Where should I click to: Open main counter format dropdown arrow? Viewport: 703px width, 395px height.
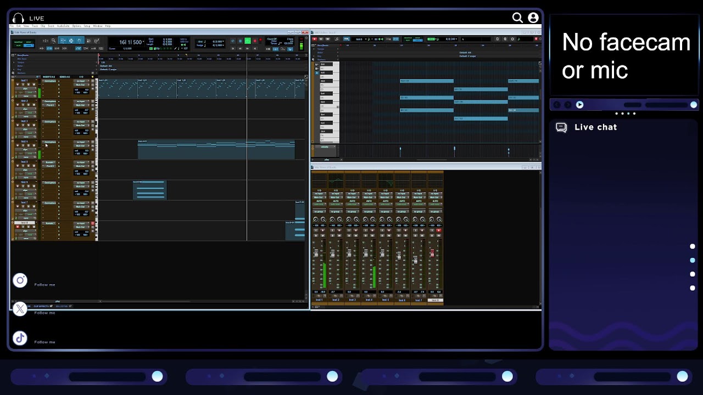coord(143,41)
